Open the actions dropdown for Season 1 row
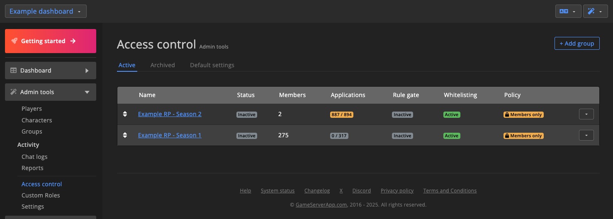 coord(586,135)
